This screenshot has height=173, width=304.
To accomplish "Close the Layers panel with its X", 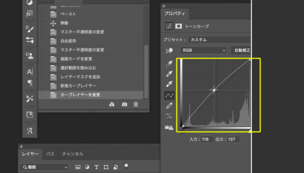I will click(x=21, y=147).
